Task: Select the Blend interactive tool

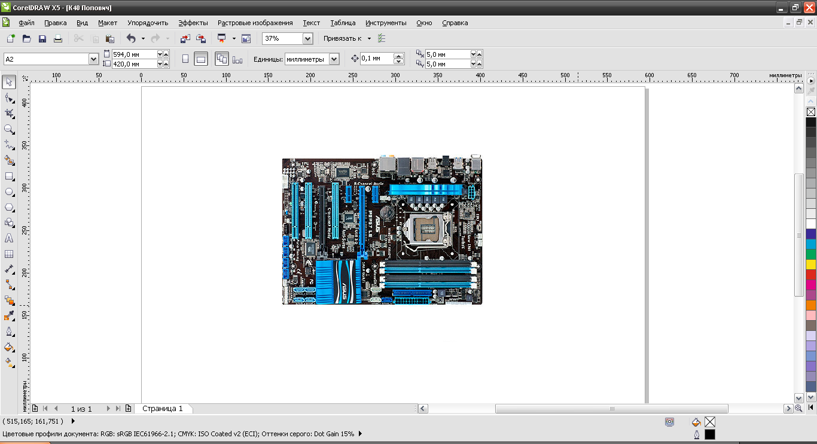Action: [9, 300]
